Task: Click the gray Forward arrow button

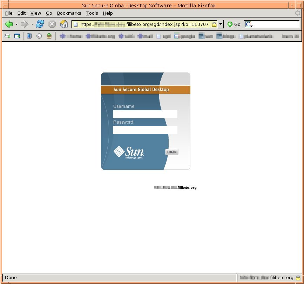Action: [24, 24]
